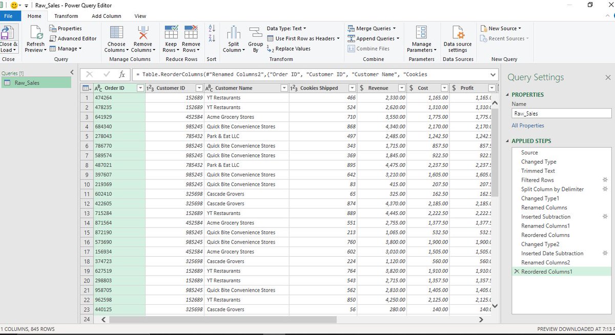Click the Append Queries icon
This screenshot has height=335, width=615.
click(351, 38)
